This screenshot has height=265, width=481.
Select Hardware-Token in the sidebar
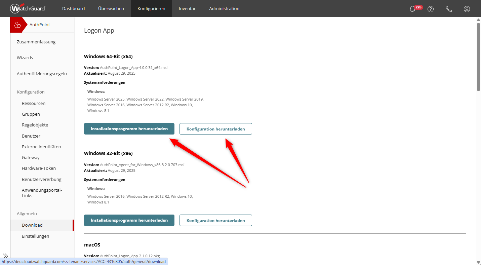point(39,168)
